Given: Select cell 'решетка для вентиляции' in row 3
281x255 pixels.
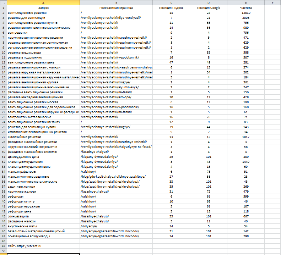Looking at the screenshot, I should click(x=43, y=18).
